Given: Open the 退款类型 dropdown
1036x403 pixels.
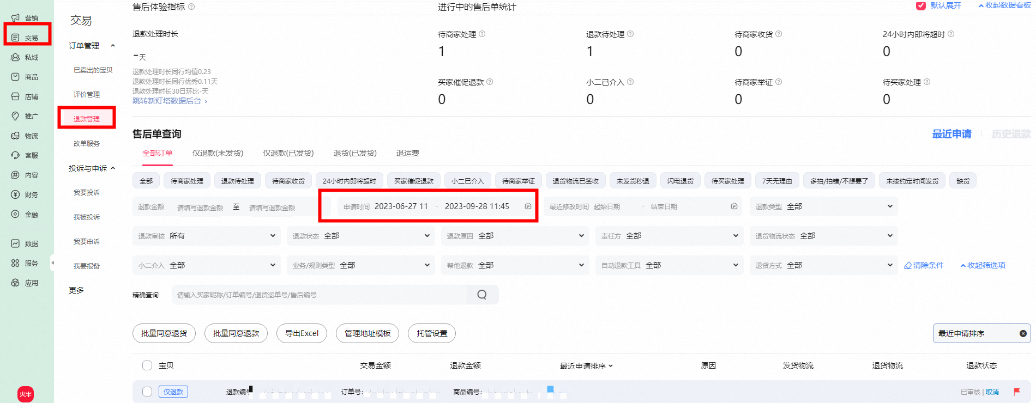Looking at the screenshot, I should pos(823,206).
